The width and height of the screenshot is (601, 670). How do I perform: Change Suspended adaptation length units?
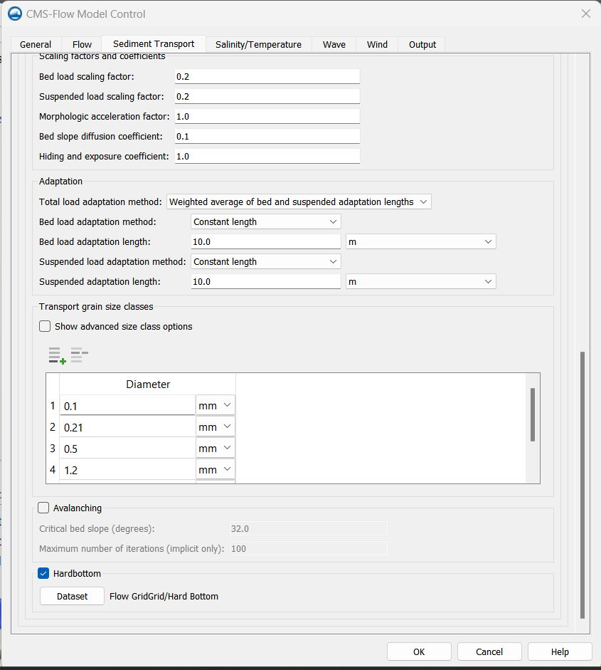421,281
